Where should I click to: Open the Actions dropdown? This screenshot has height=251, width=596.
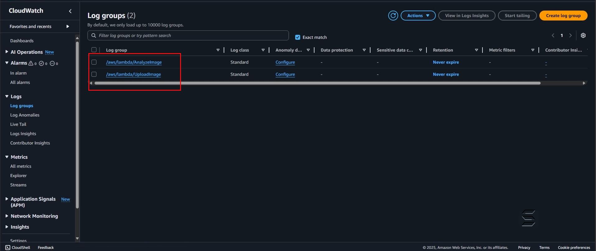[x=418, y=16]
